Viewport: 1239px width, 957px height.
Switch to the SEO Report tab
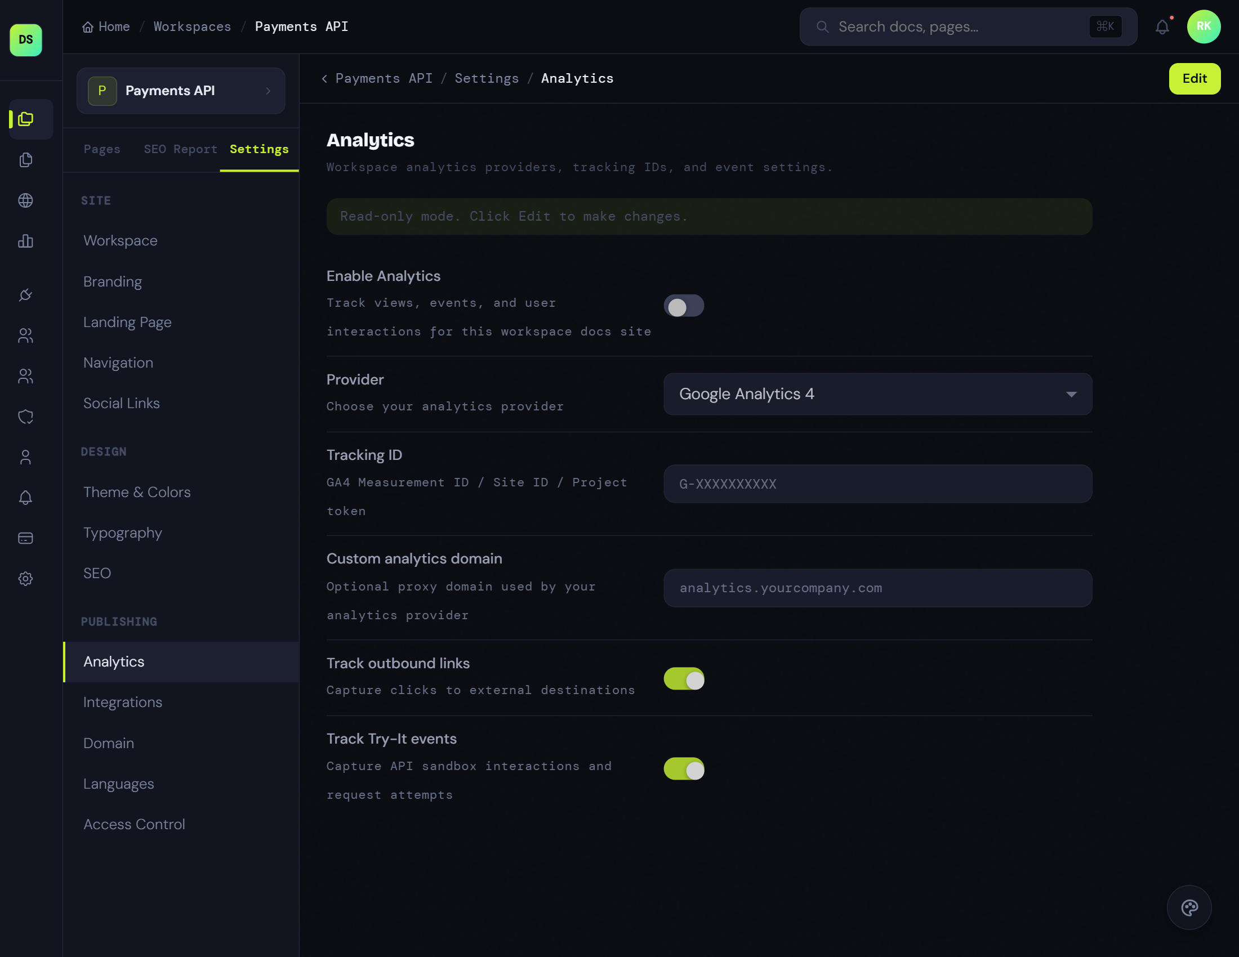pos(180,149)
